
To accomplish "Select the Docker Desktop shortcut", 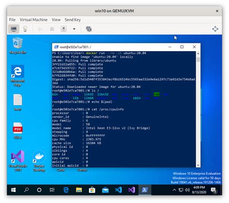I will (39, 161).
